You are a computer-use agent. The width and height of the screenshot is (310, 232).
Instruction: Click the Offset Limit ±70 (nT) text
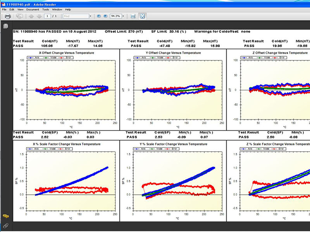[124, 32]
